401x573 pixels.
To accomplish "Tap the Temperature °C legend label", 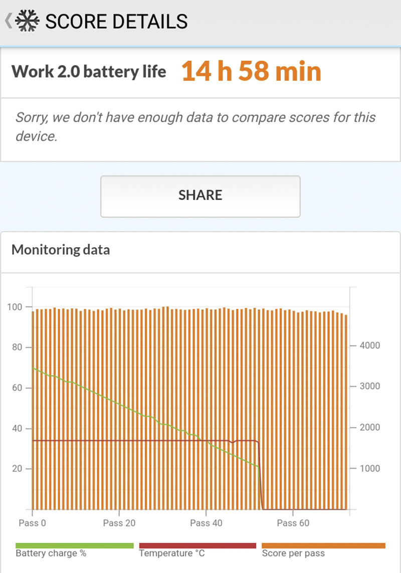I will click(x=172, y=554).
